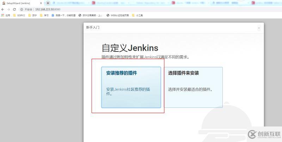
Task: Close the 新手入门 dialog with the X
Action: 259,28
